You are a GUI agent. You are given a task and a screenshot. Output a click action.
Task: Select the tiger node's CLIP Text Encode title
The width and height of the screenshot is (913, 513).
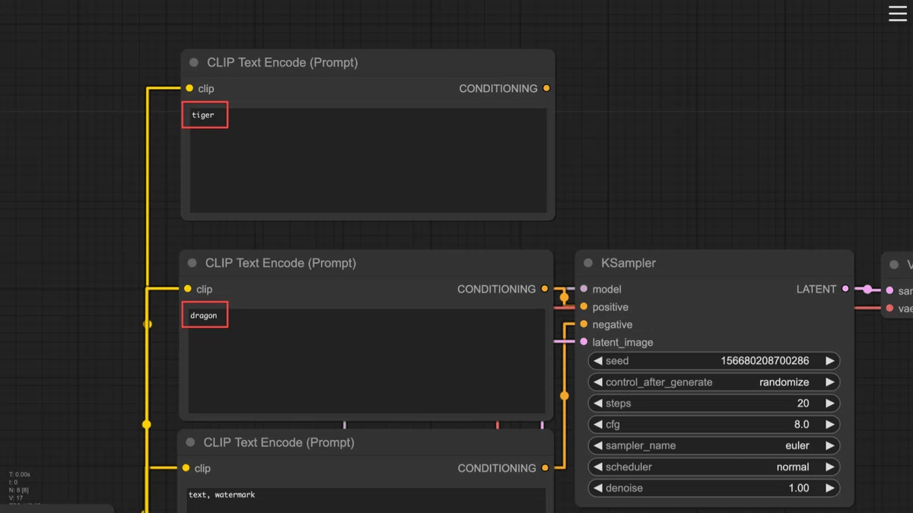point(282,62)
